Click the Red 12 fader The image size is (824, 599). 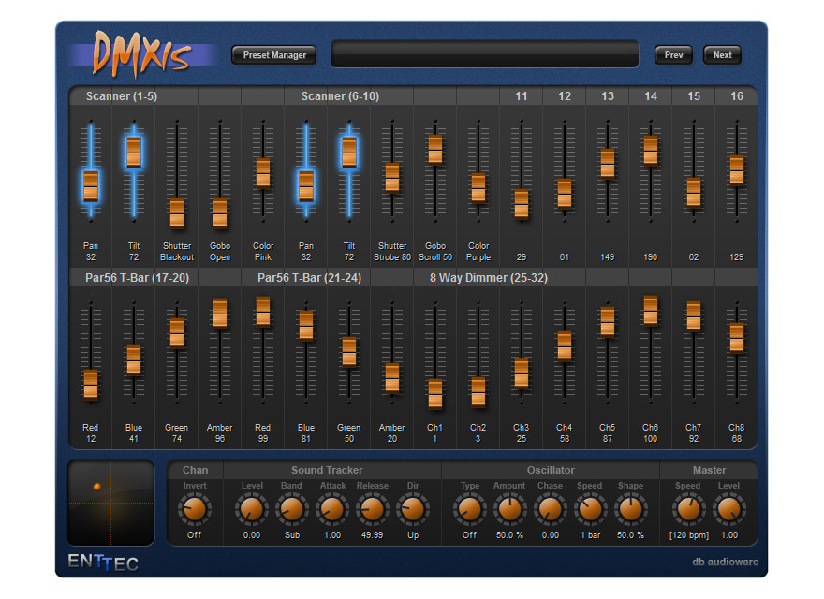coord(91,385)
